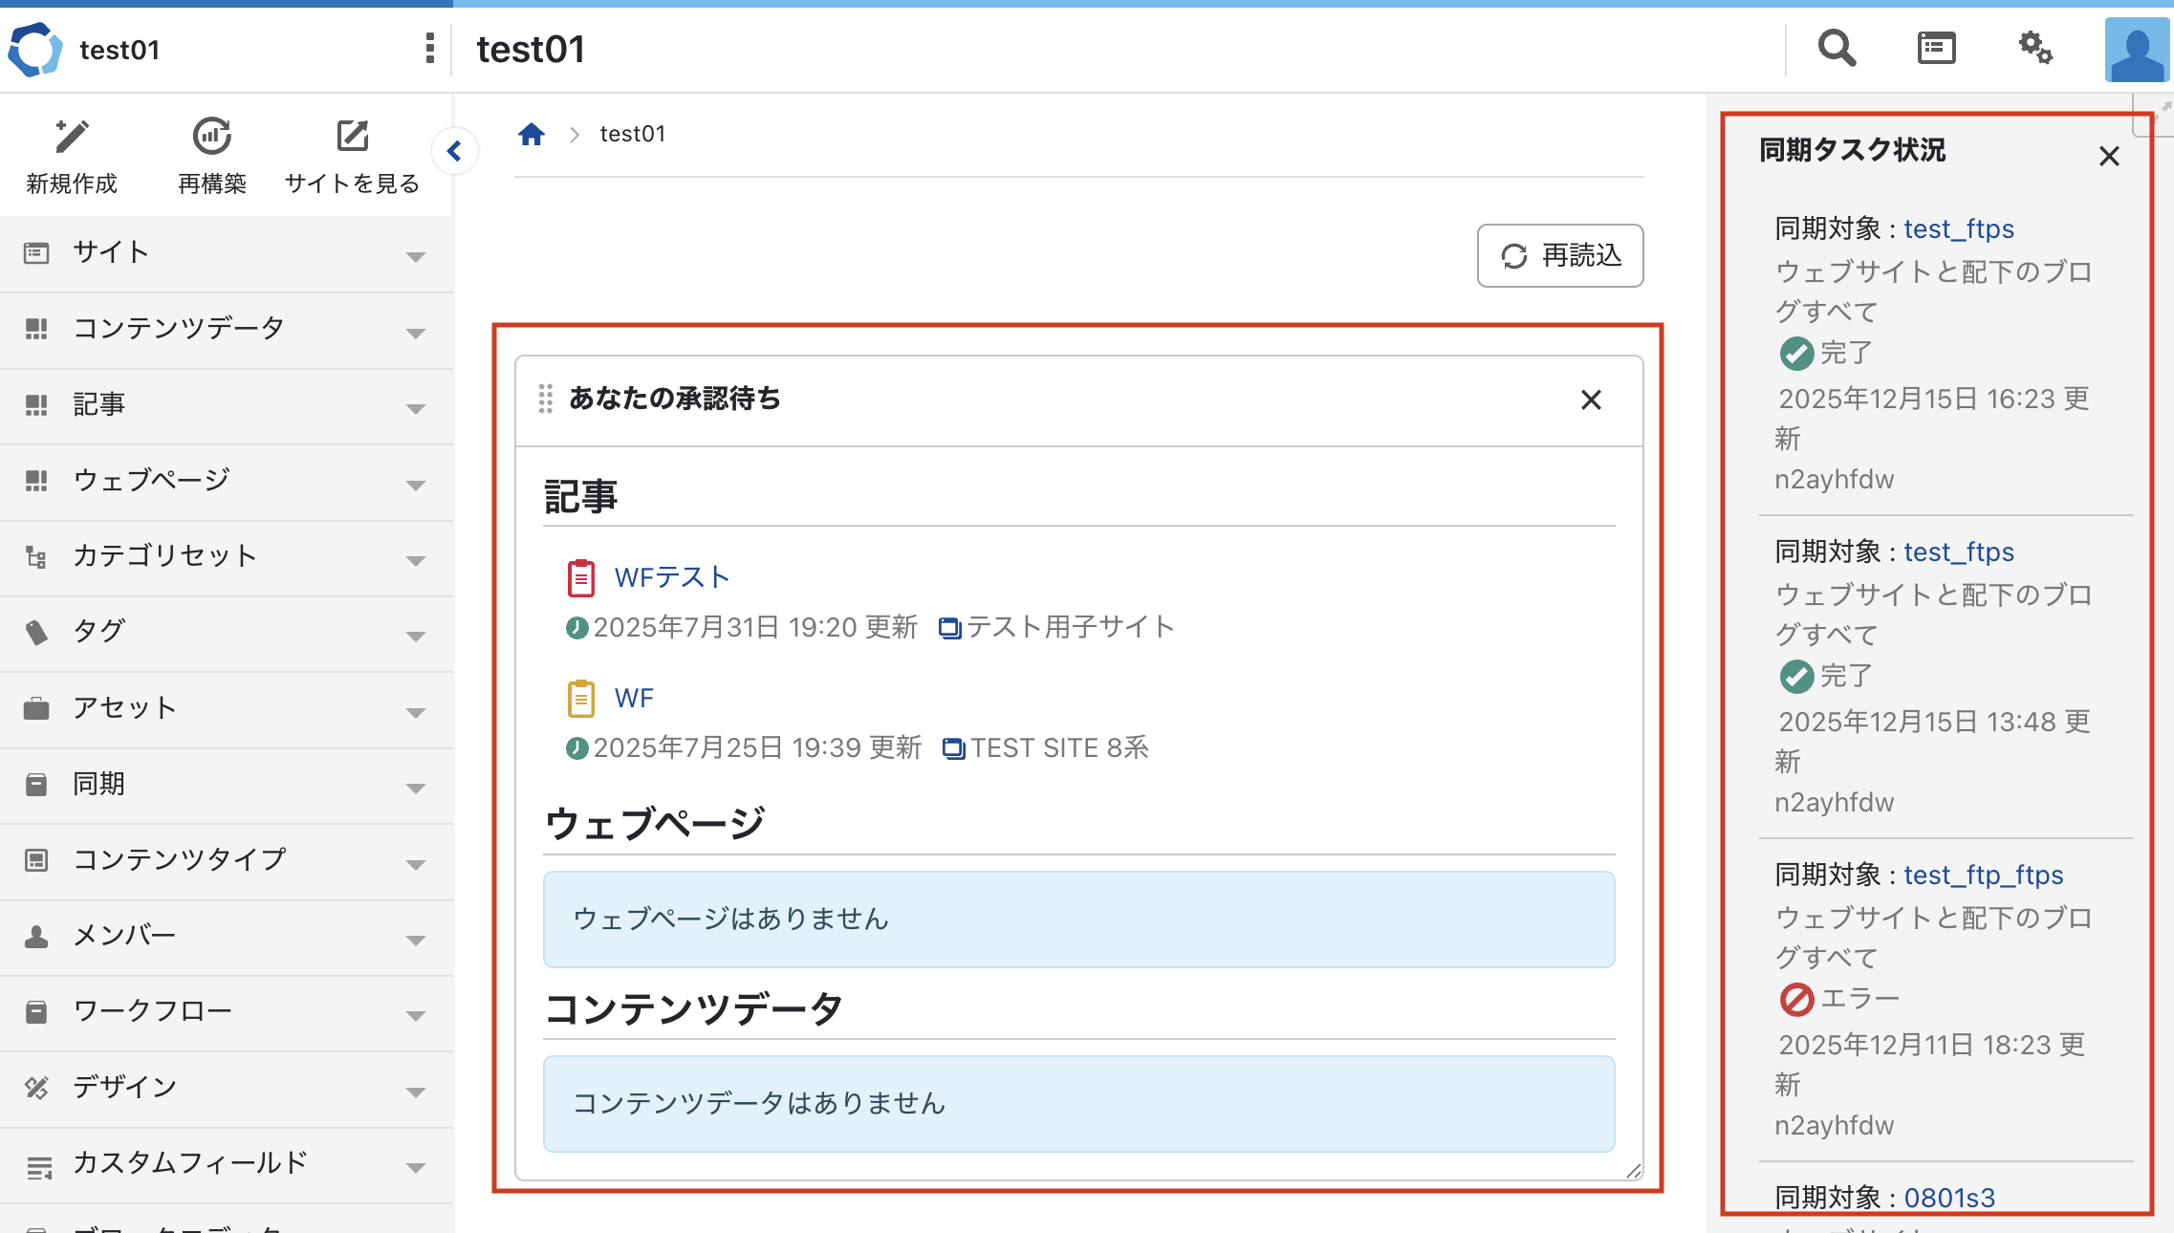Open the user profile avatar
Viewport: 2174px width, 1233px height.
point(2137,48)
